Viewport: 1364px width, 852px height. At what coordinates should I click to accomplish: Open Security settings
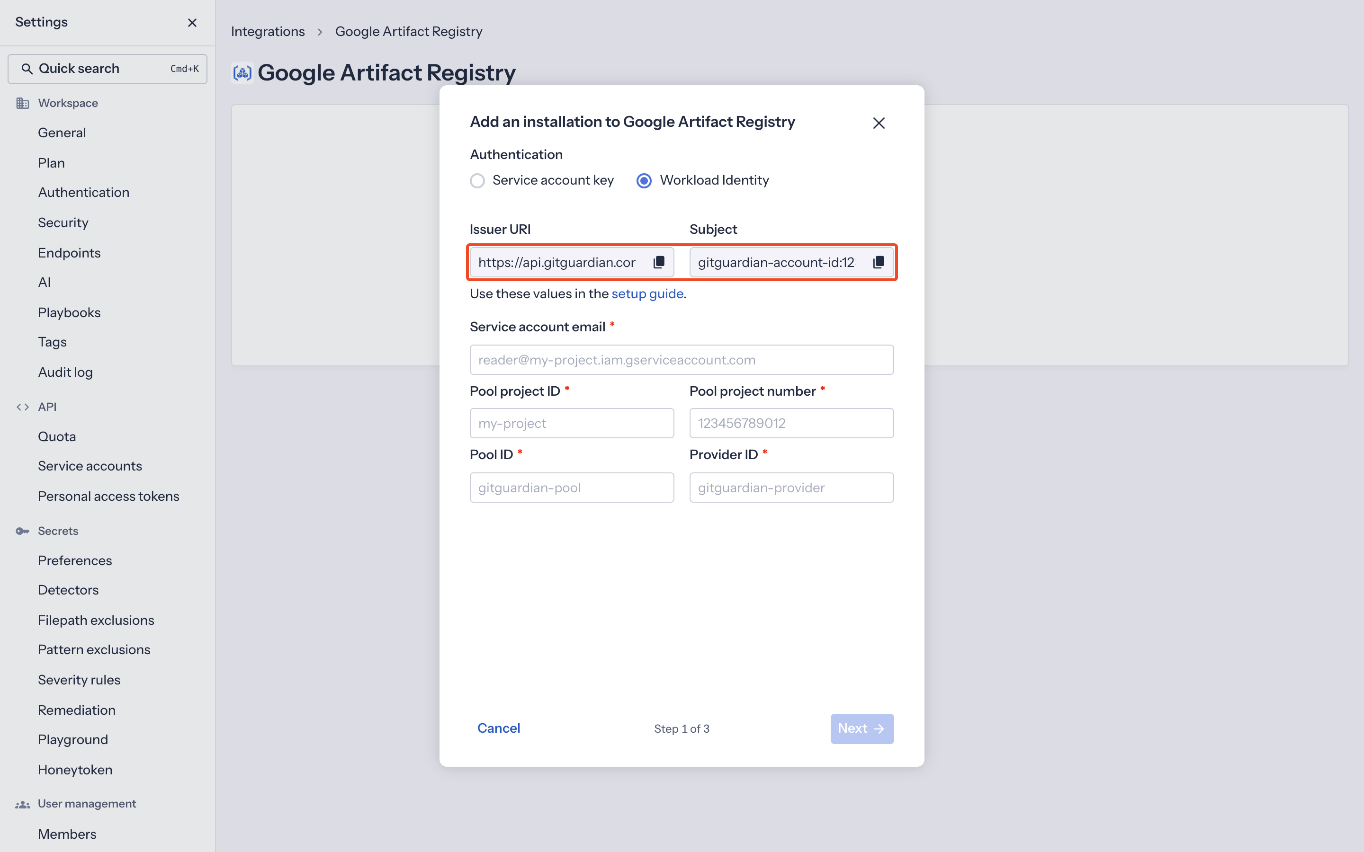point(63,222)
